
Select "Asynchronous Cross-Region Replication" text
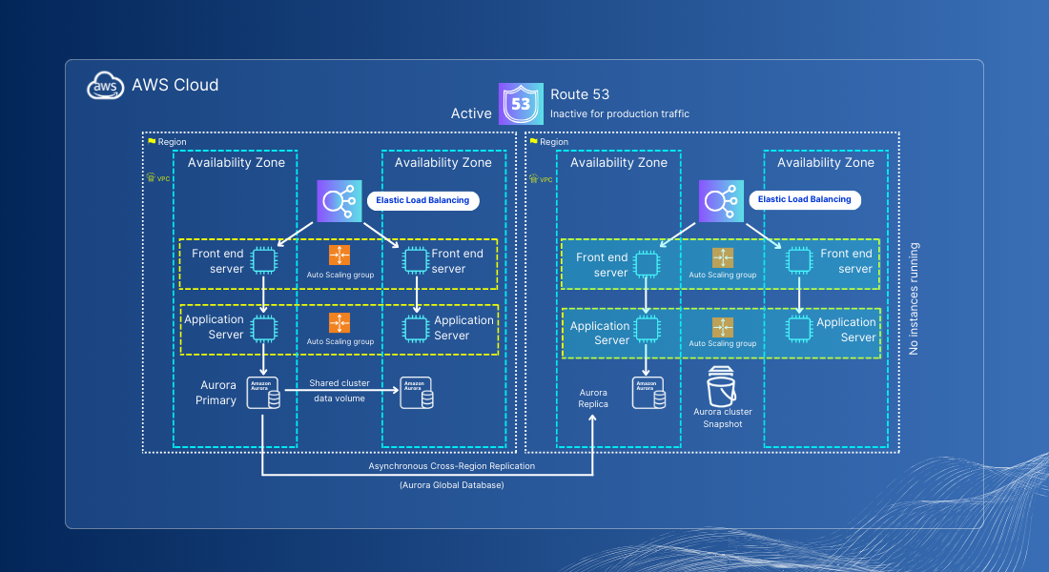point(452,466)
